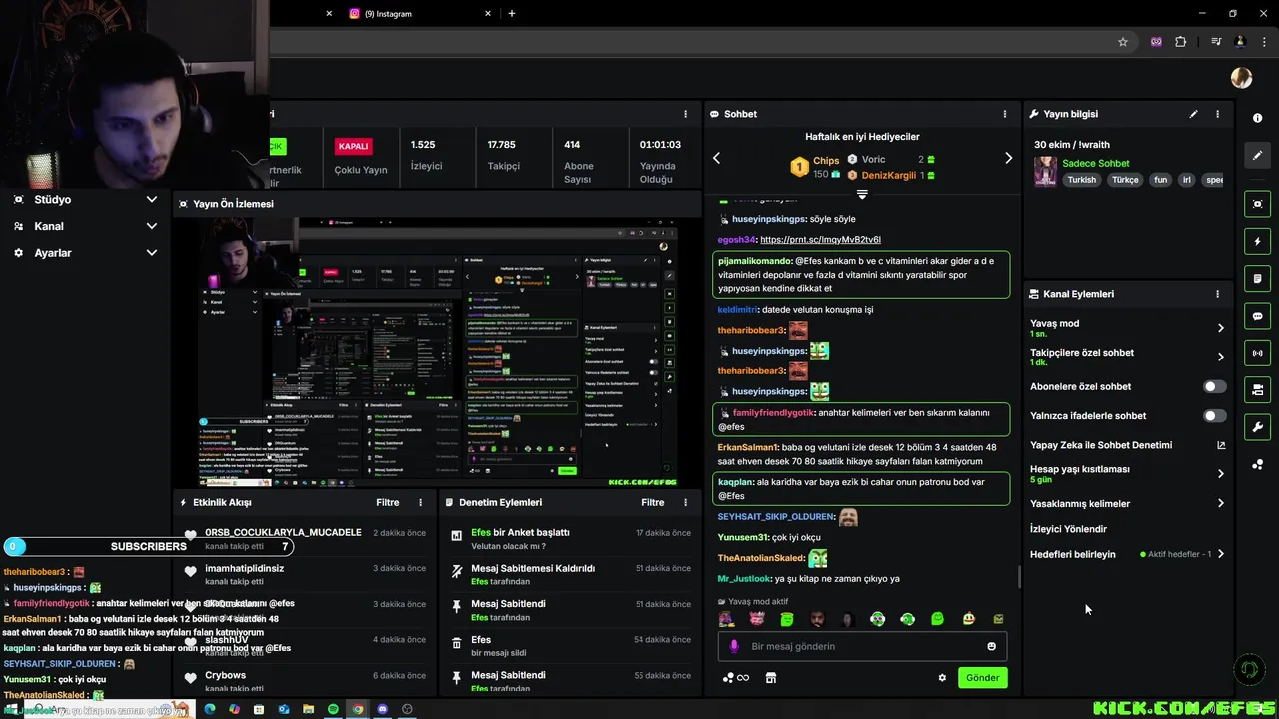Select the Turkish tag chip
1279x719 pixels.
[x=1081, y=180]
